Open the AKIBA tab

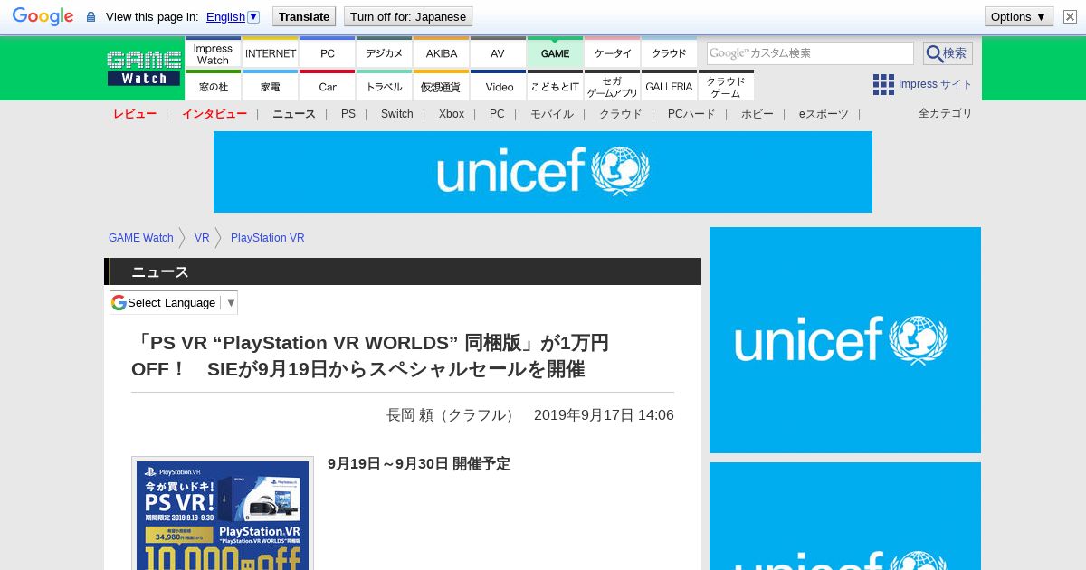(x=441, y=53)
